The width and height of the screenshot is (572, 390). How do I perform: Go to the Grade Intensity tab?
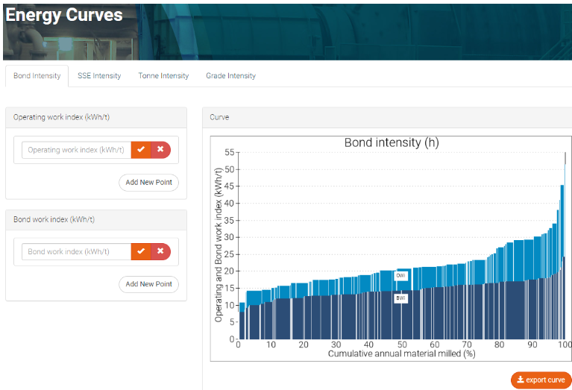point(230,76)
